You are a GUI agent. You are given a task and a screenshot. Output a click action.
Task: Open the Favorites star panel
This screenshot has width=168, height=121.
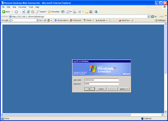pyautogui.click(x=49, y=12)
